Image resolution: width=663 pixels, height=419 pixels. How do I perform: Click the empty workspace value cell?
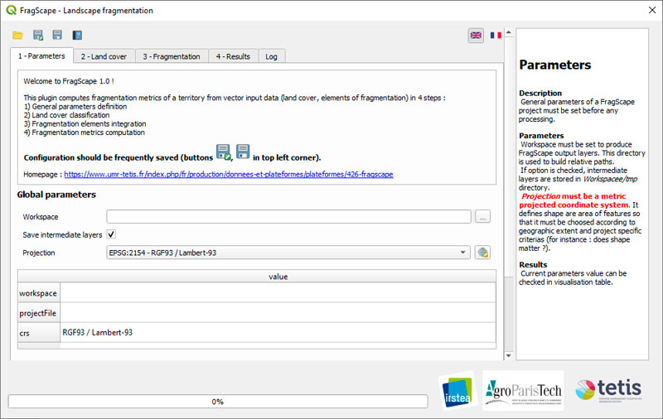[278, 292]
